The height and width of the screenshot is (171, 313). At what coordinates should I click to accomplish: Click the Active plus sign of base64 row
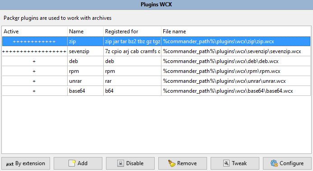34,91
